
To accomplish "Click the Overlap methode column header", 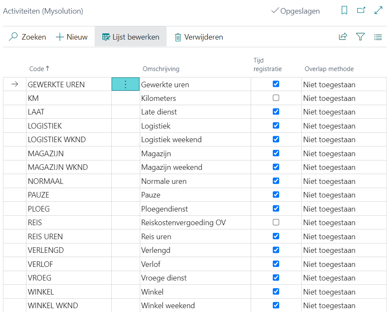I will click(329, 69).
